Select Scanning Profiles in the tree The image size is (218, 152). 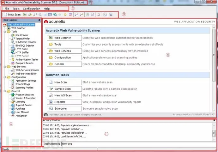coord(24,88)
